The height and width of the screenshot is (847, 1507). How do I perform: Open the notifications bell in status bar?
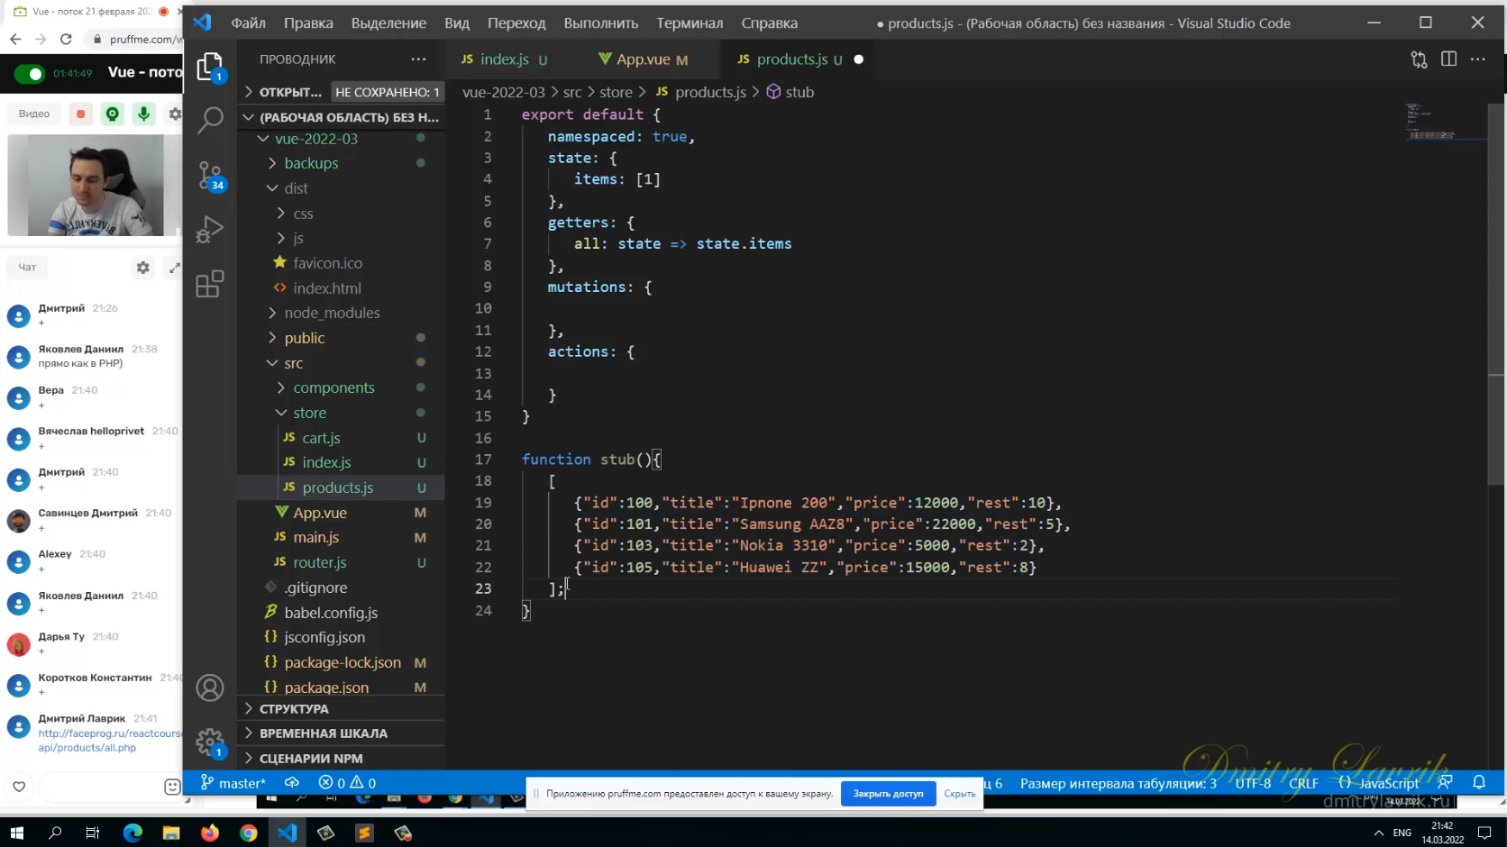[x=1479, y=782]
